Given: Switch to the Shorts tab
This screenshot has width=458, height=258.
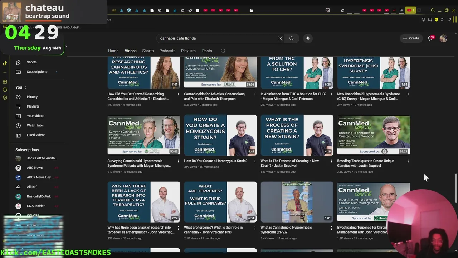Looking at the screenshot, I should [148, 51].
